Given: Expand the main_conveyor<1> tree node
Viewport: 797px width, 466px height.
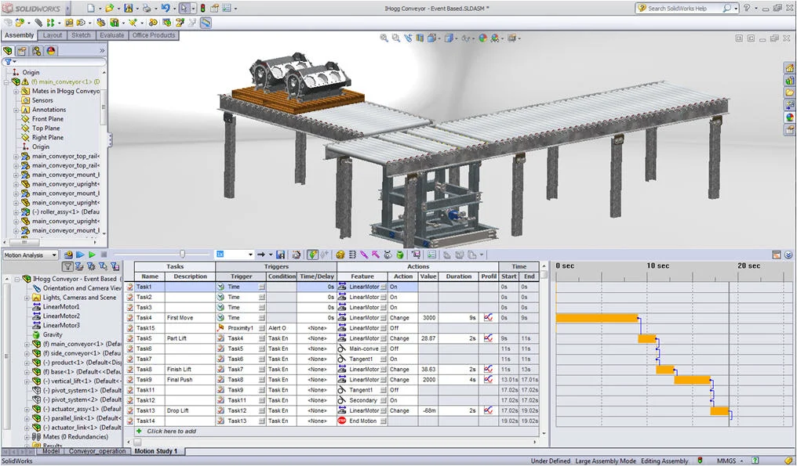Looking at the screenshot, I should [x=5, y=82].
